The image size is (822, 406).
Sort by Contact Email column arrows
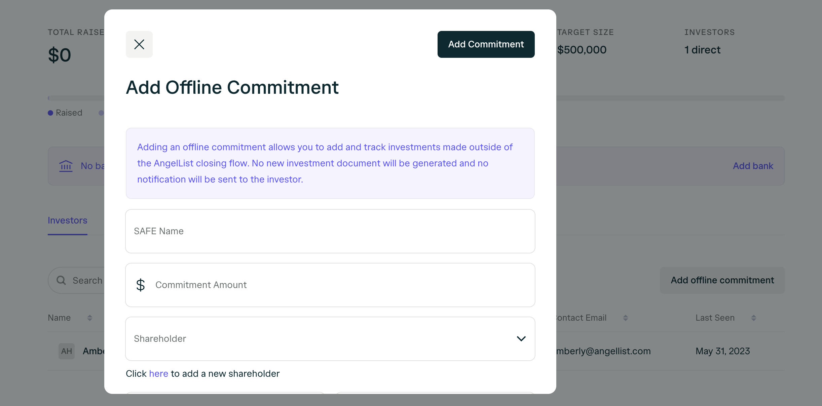(x=626, y=318)
